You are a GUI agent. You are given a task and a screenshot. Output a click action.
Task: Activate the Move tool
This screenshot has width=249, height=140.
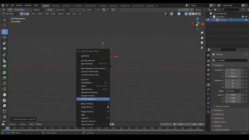click(5, 32)
